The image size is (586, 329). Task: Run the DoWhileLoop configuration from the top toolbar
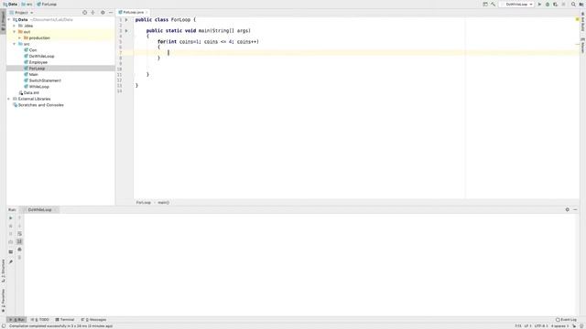tap(539, 5)
